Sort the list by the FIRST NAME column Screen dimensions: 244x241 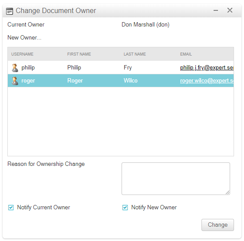[x=79, y=54]
